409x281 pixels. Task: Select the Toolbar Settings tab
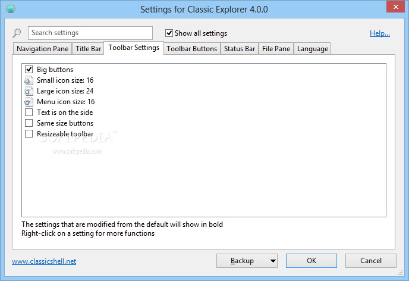pos(134,48)
